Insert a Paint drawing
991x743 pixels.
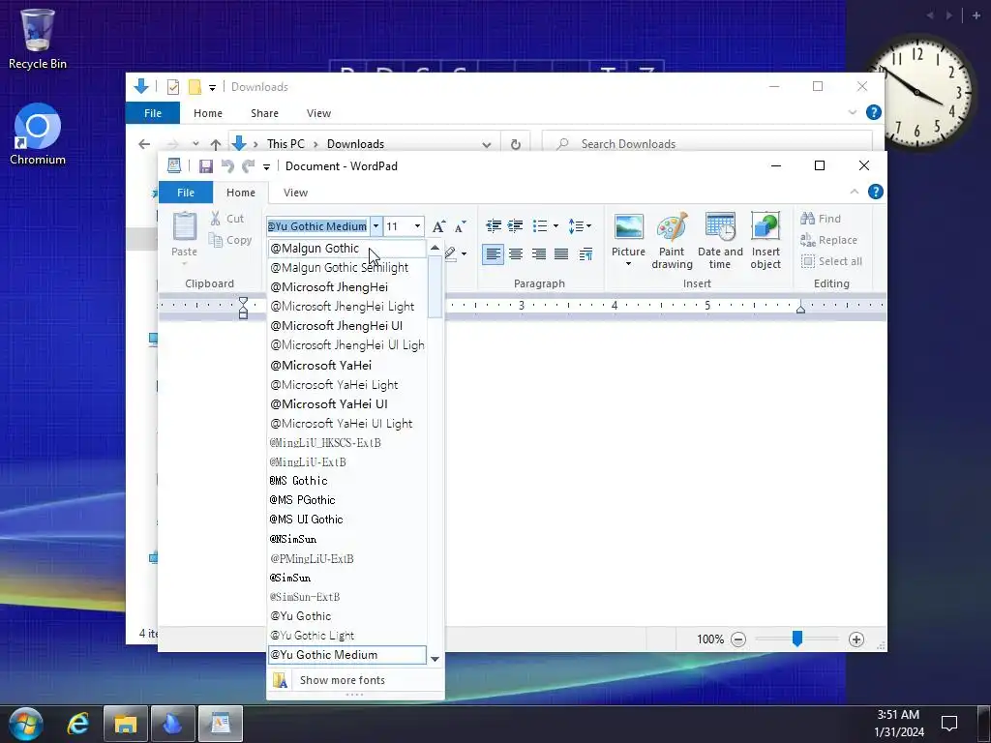coord(672,241)
